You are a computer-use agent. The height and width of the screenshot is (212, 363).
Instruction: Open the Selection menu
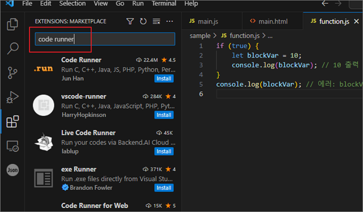point(73,3)
